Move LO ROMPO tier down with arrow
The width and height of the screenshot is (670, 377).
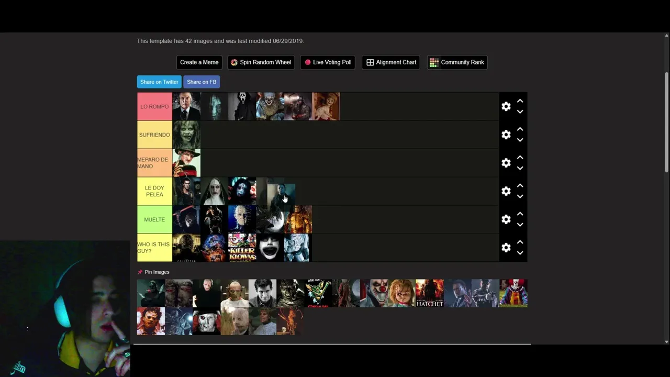[x=520, y=112]
